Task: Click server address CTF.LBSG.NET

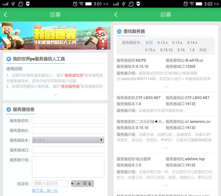Action: point(197,98)
